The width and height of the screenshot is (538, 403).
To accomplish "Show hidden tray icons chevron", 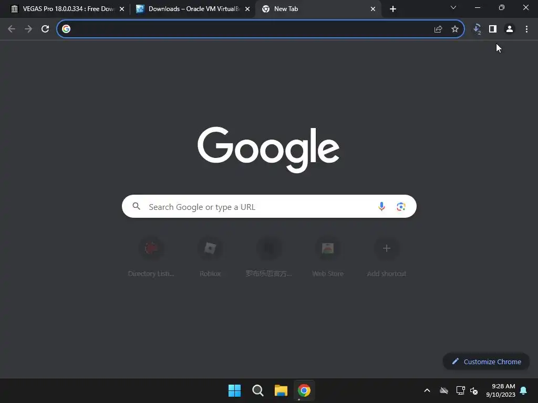I will tap(427, 390).
